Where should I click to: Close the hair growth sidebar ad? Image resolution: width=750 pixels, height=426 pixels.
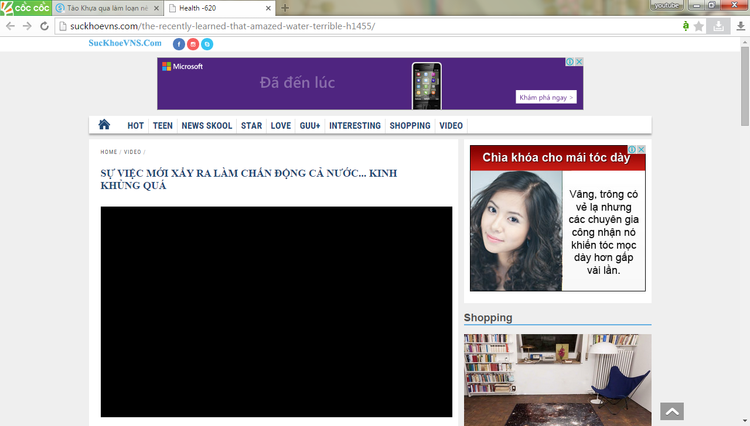pos(642,149)
